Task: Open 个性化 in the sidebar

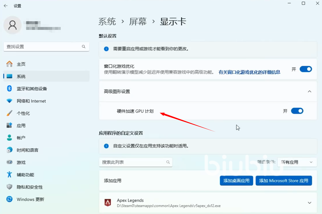Action: (23, 113)
